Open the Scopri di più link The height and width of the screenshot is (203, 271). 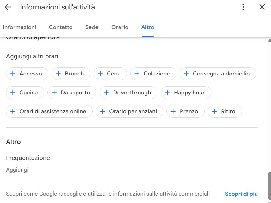[241, 194]
